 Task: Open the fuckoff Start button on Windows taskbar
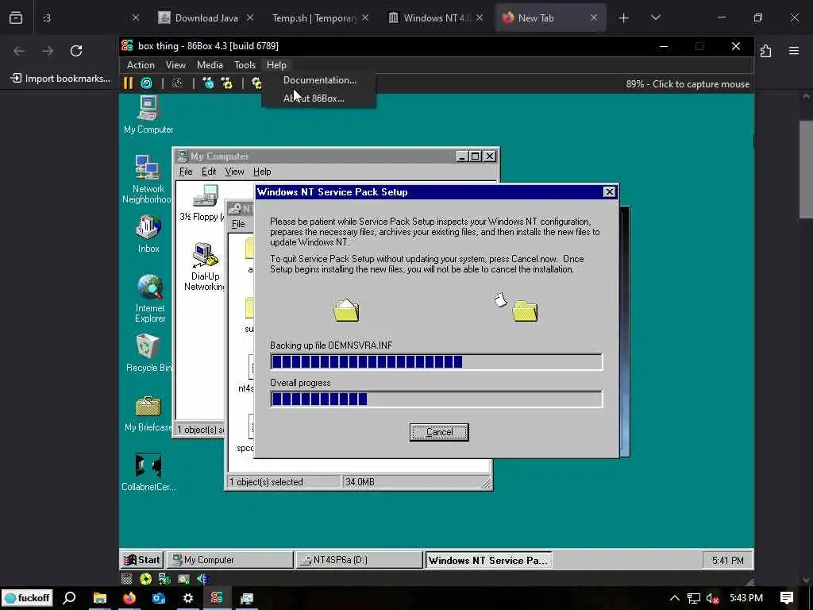(x=27, y=597)
